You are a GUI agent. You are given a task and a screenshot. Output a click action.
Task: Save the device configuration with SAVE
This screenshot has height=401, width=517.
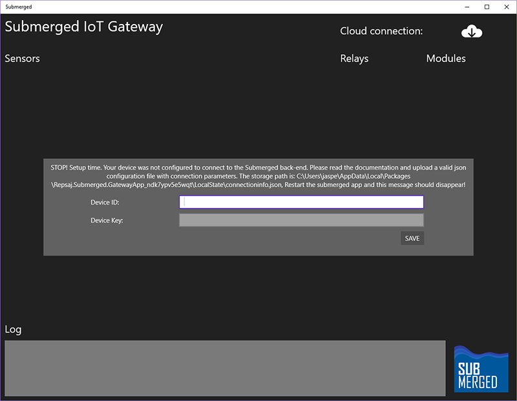tap(412, 238)
